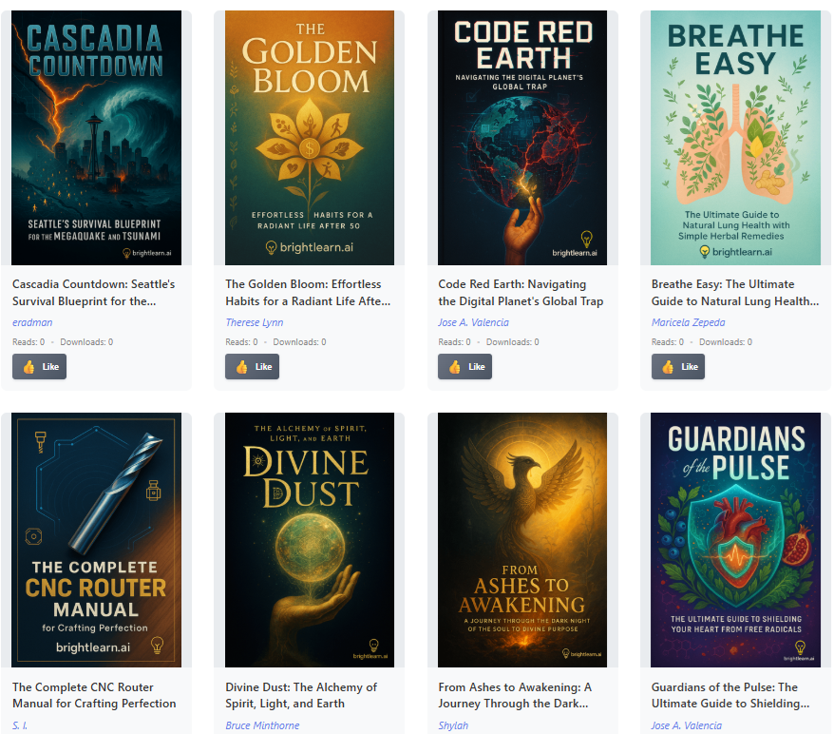Visit Therese Lynn author link
Screen dimensions: 834x734
[x=254, y=323]
